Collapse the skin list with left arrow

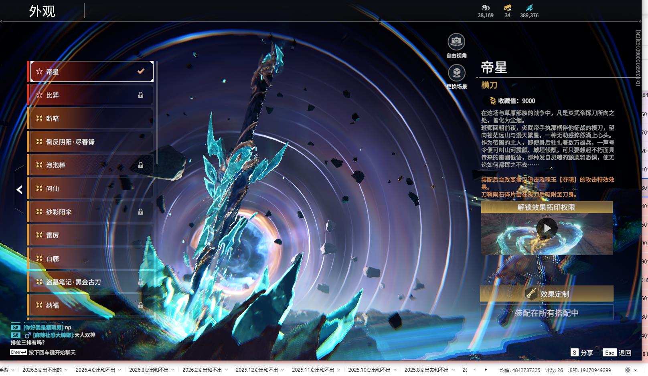19,189
